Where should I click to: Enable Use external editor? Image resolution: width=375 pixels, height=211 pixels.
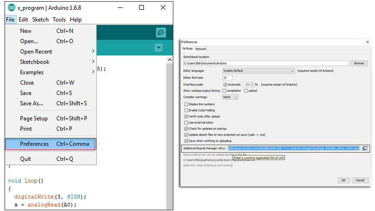186,123
